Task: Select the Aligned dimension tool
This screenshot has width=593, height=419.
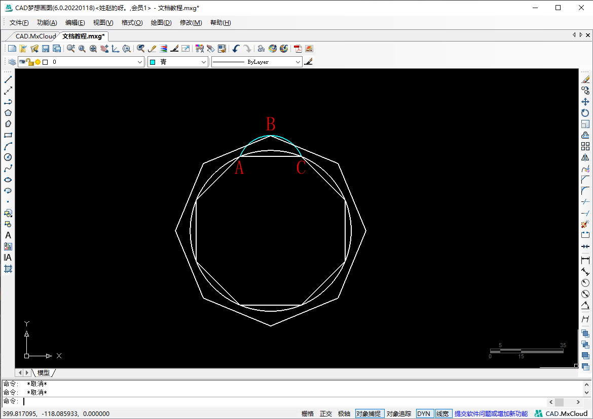Action: pyautogui.click(x=585, y=271)
